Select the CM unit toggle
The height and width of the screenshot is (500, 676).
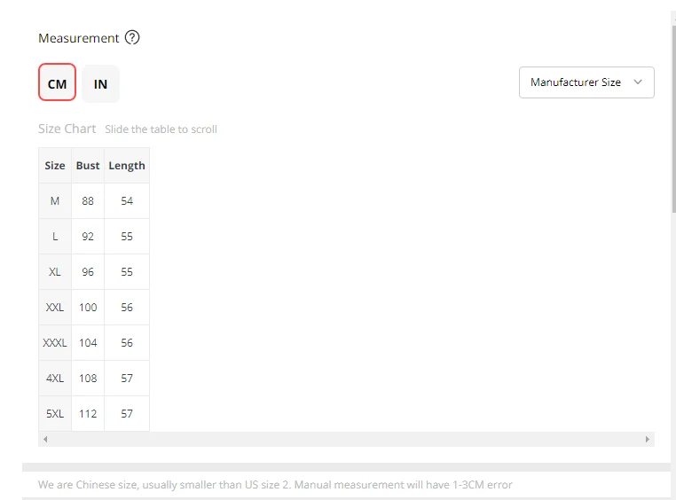click(x=58, y=82)
